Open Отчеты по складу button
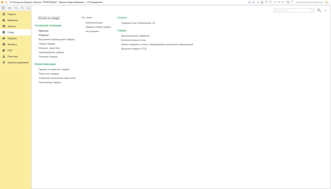 (x=49, y=18)
